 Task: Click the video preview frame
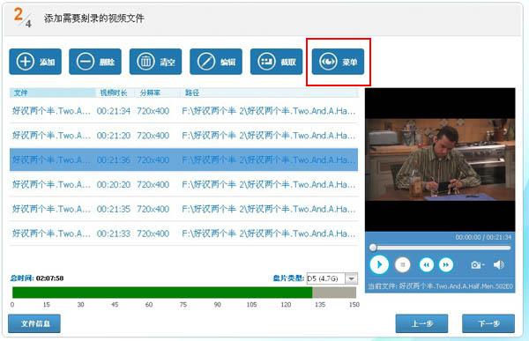[440, 159]
